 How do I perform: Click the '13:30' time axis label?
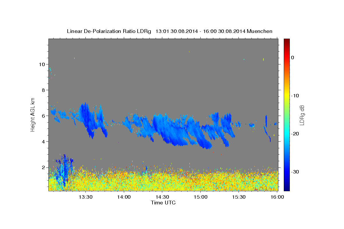[85, 197]
